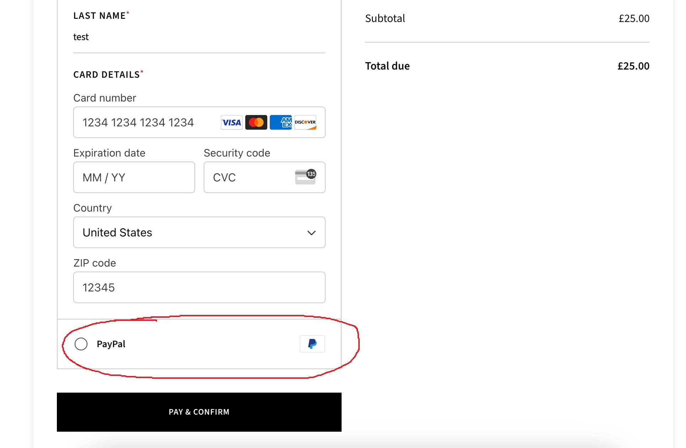Click the asterisk next to CARD DETAILS
686x448 pixels.
pyautogui.click(x=141, y=71)
